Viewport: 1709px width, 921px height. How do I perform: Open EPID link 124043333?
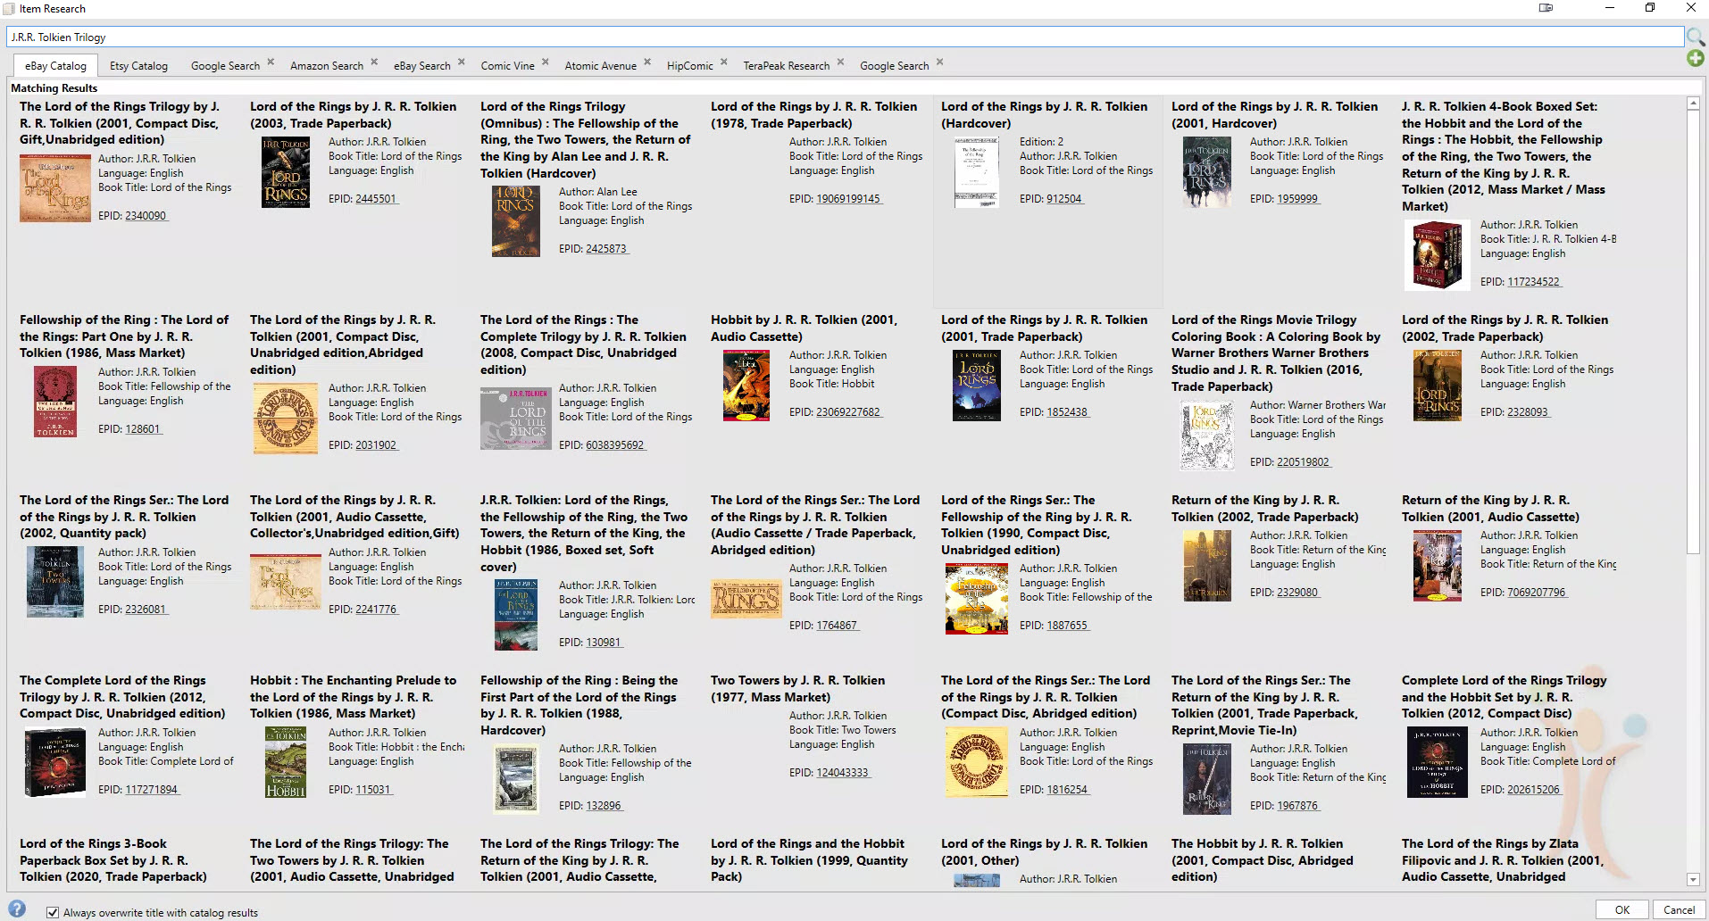842,773
